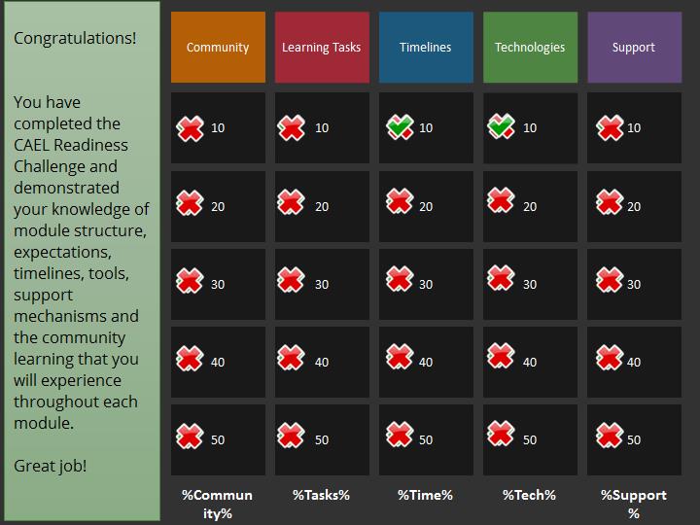Click the red X on Support 10
The width and height of the screenshot is (700, 525).
[610, 127]
